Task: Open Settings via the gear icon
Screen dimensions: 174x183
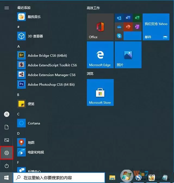Action: tap(7, 153)
